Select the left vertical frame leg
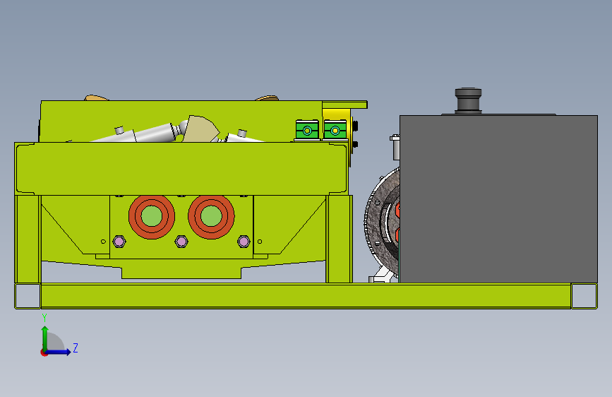The height and width of the screenshot is (397, 612). (x=28, y=239)
